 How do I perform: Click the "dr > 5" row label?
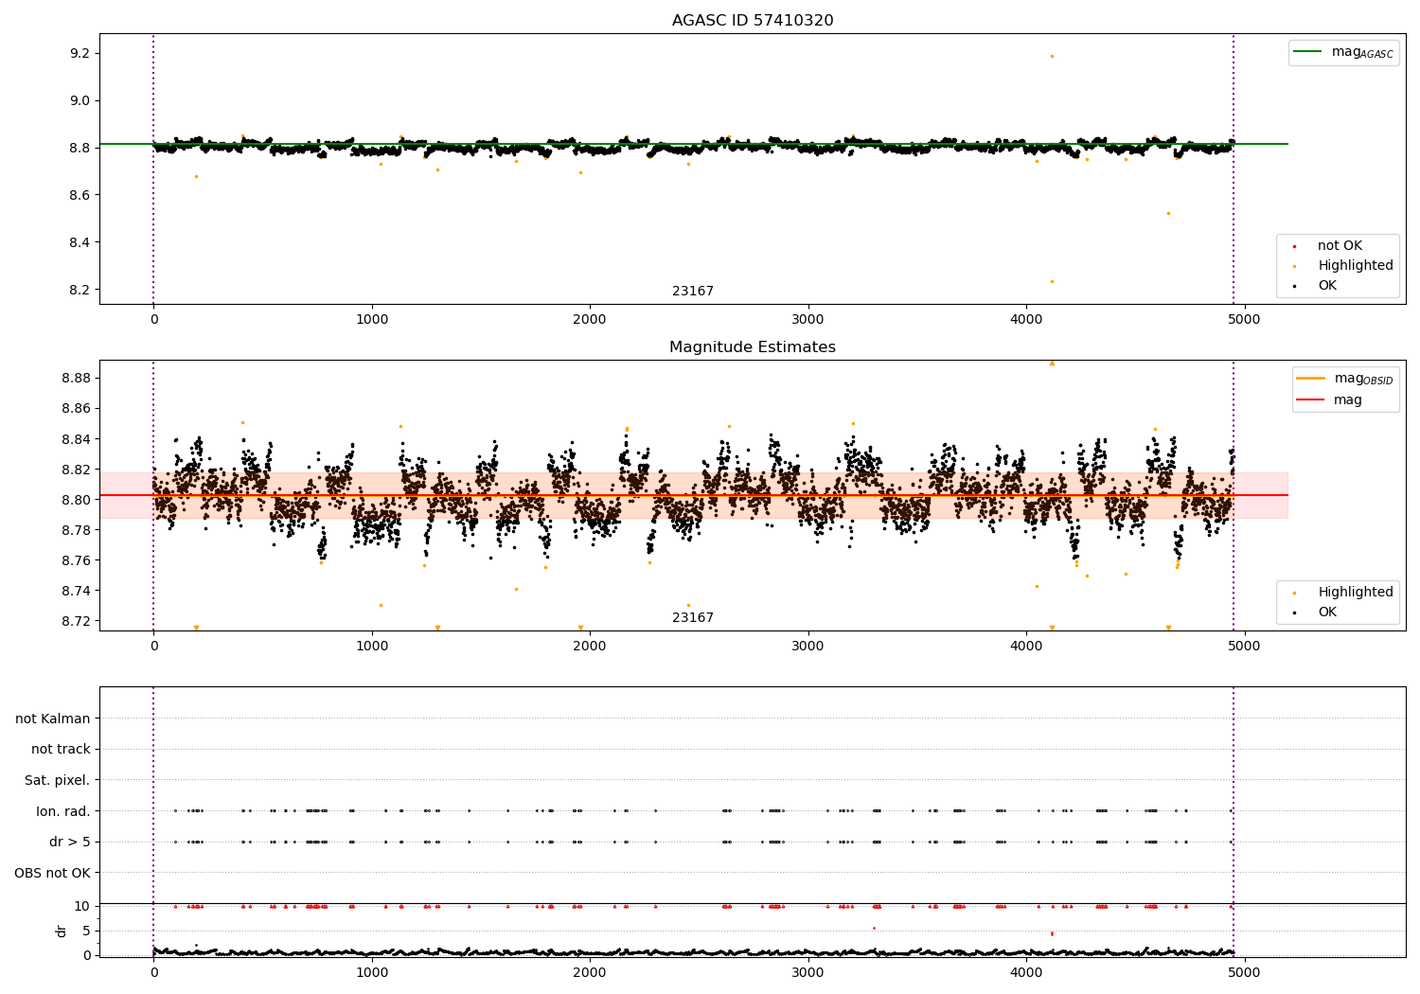point(70,843)
